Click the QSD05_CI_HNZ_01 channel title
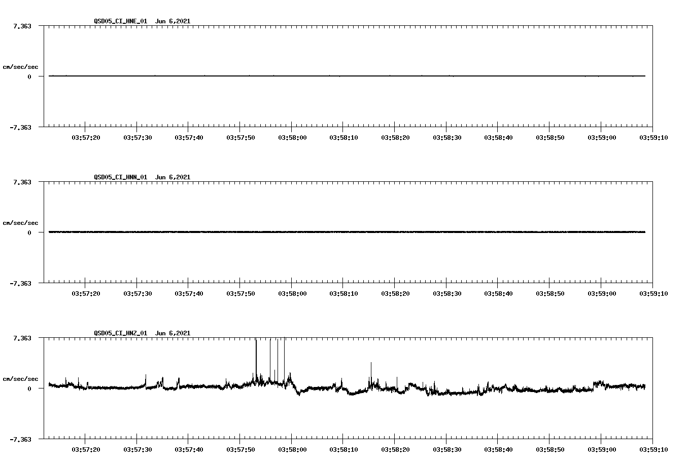Image resolution: width=689 pixels, height=468 pixels. [x=121, y=333]
